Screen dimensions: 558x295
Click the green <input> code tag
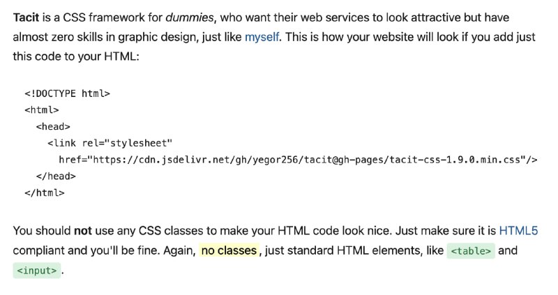(x=37, y=271)
